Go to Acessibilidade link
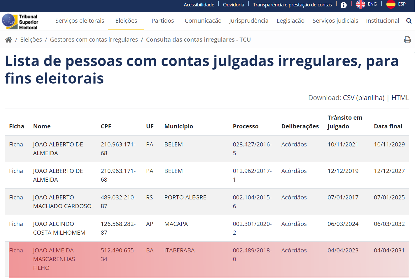415x278 pixels. coord(199,5)
